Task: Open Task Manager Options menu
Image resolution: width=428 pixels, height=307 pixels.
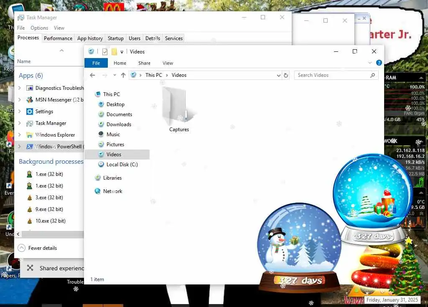Action: (x=39, y=28)
